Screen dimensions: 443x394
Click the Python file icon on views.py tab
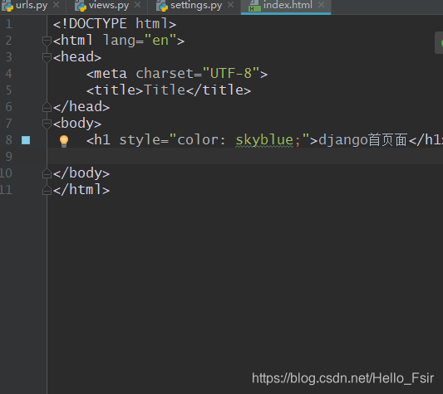coord(81,6)
